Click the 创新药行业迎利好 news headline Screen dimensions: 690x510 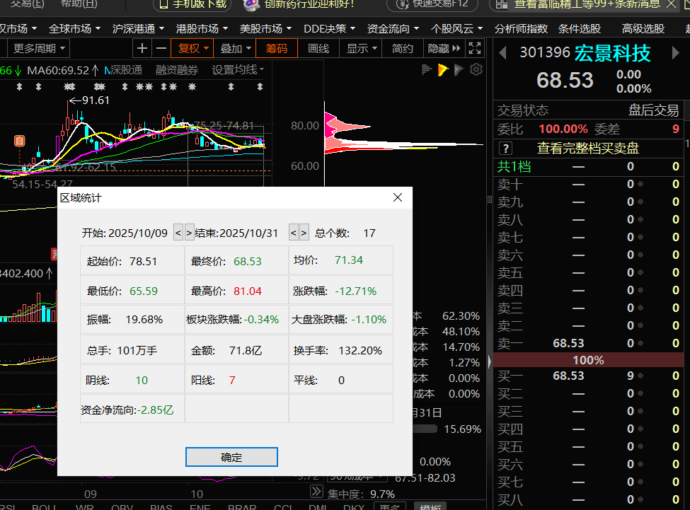pos(309,4)
